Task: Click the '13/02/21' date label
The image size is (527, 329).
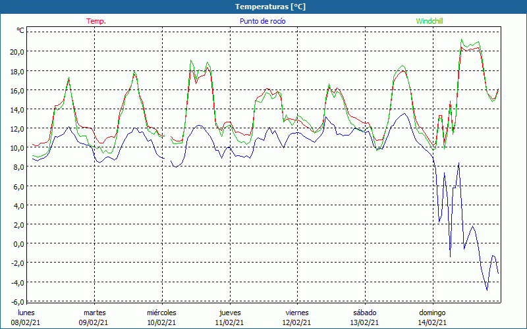Action: click(364, 322)
